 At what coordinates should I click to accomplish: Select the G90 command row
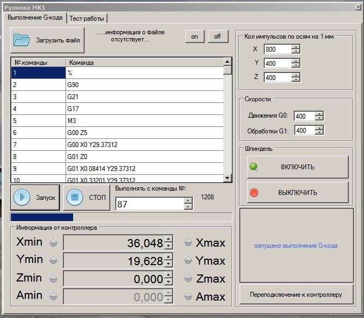(x=117, y=85)
